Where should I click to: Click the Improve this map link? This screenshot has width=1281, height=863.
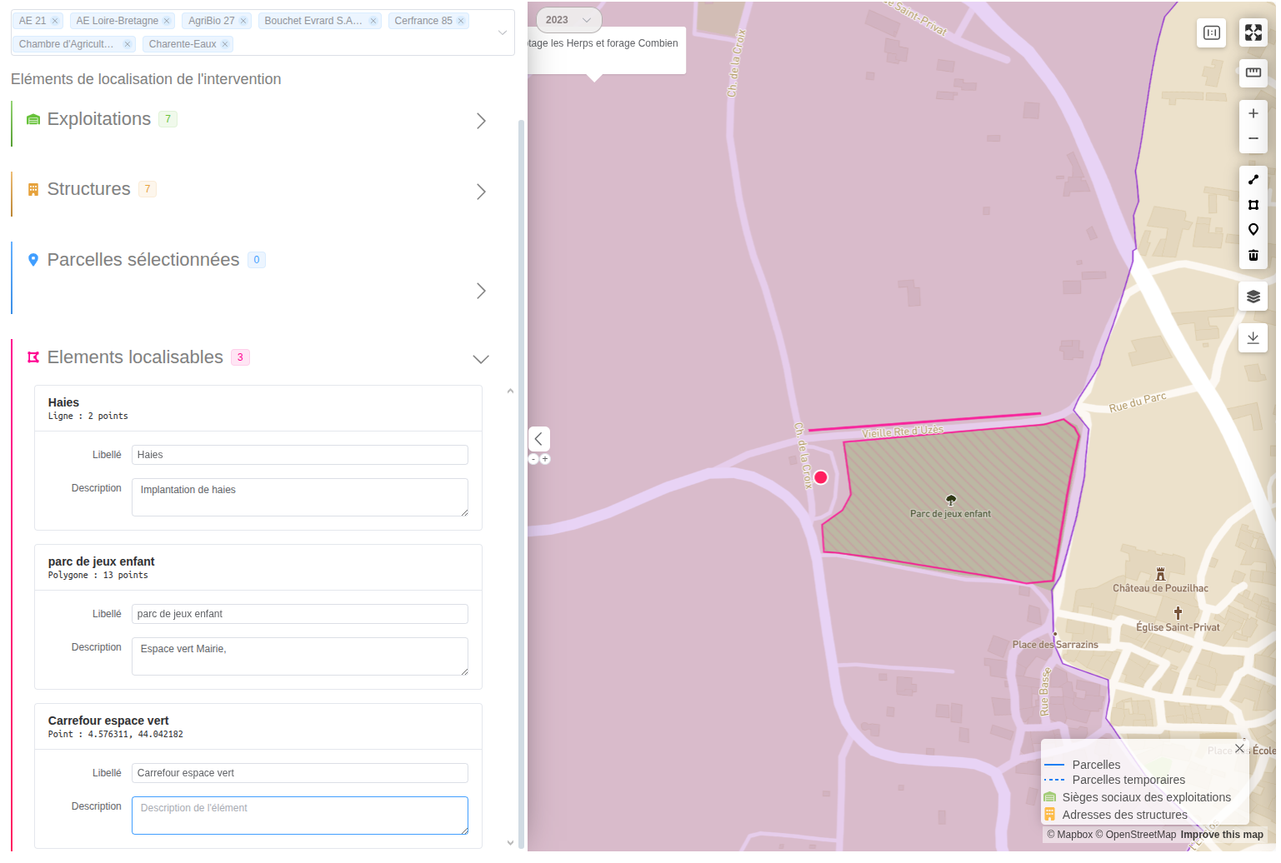1222,834
